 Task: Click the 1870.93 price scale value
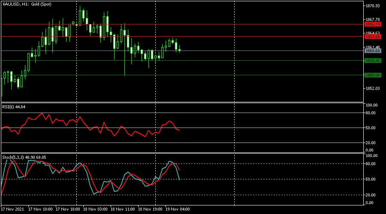pyautogui.click(x=373, y=6)
